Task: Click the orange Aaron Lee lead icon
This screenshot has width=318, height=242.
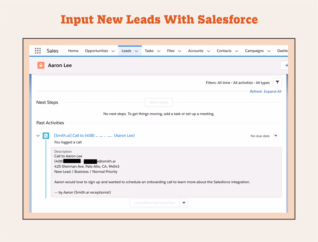Action: coord(41,65)
